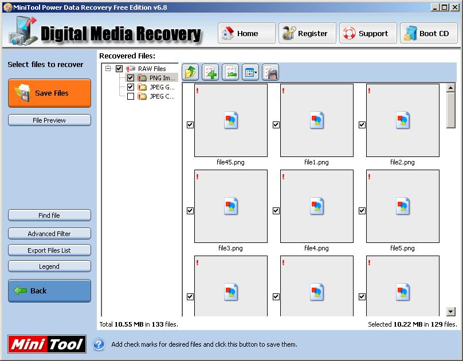Uncheck the PNG Im... folder checkbox
Screen dimensions: 463x361
point(131,78)
